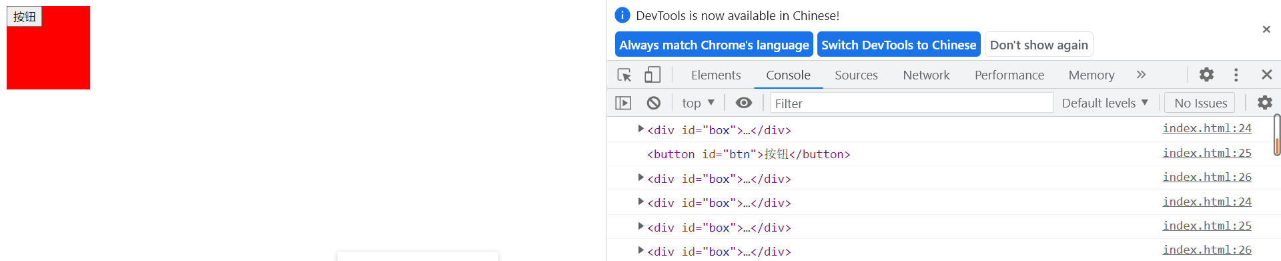The width and height of the screenshot is (1281, 261).
Task: Expand the first div id="box" entry
Action: coord(640,129)
